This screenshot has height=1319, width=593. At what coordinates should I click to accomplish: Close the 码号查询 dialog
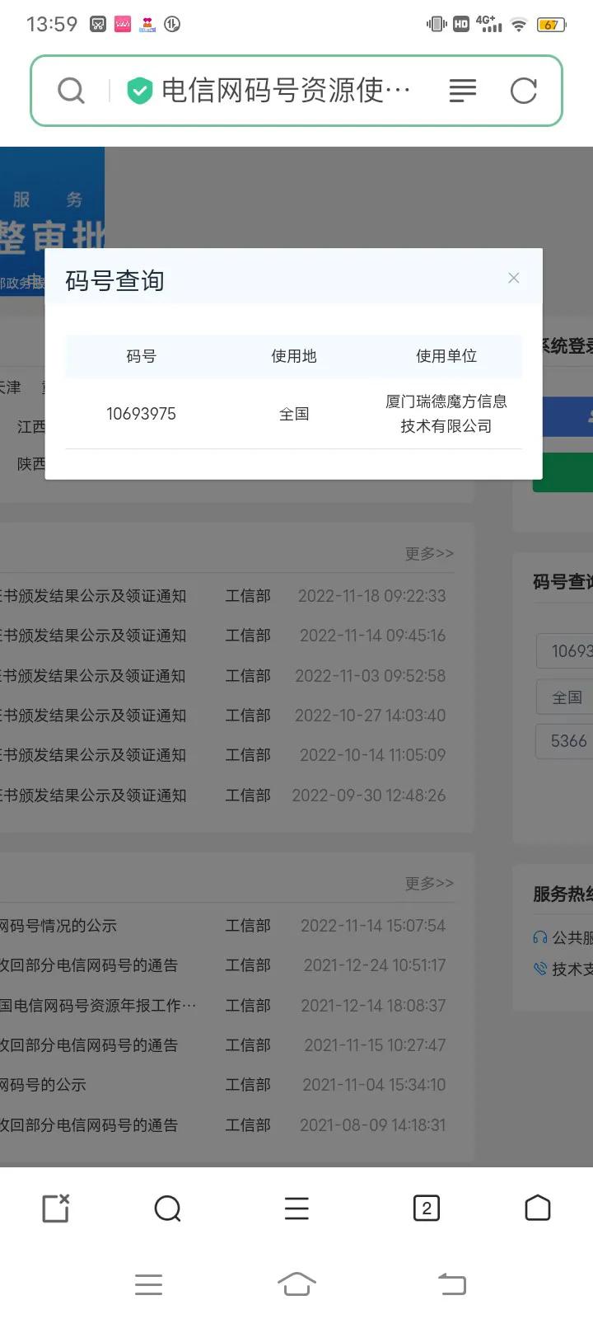pos(514,278)
